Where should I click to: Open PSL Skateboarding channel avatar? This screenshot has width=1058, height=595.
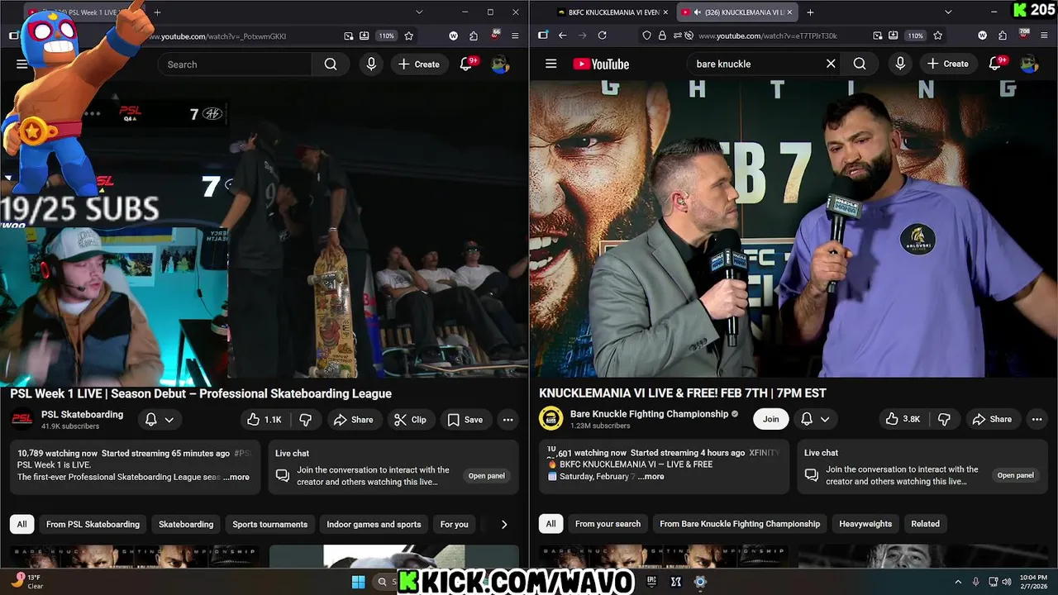(x=22, y=419)
